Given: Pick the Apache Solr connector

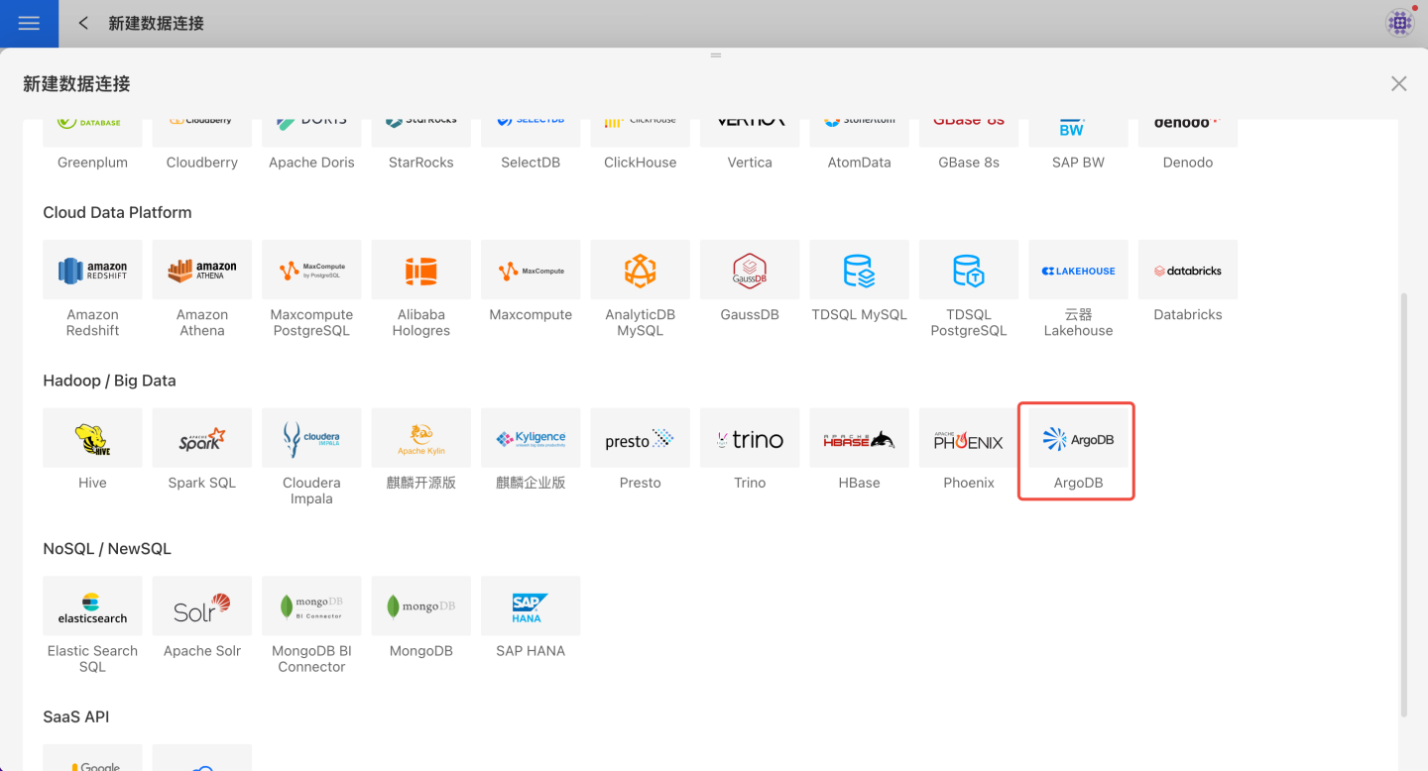Looking at the screenshot, I should click(x=202, y=606).
